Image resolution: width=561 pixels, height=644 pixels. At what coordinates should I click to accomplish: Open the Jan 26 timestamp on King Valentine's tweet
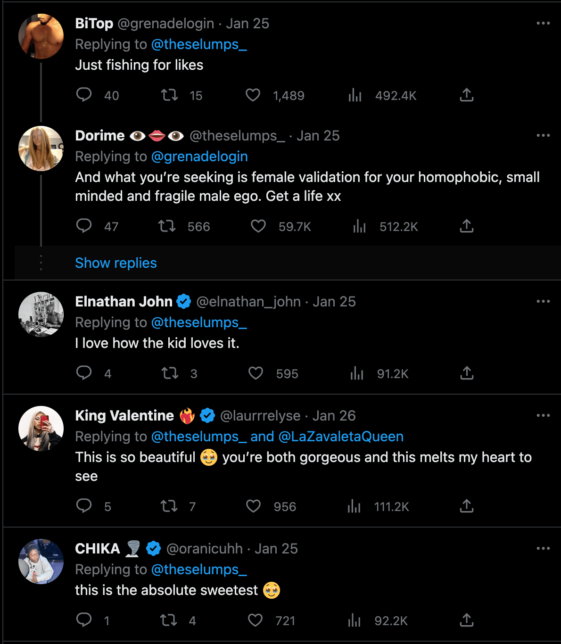point(334,416)
